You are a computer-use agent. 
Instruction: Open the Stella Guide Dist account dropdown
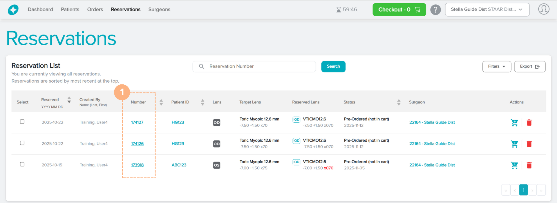coord(487,10)
